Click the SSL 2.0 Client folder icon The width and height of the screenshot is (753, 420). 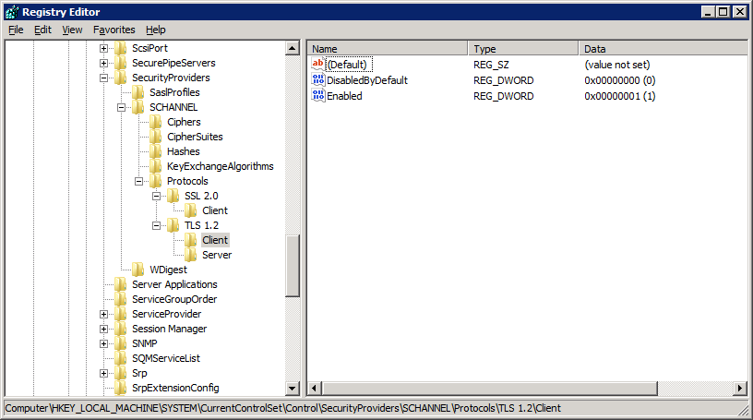191,210
